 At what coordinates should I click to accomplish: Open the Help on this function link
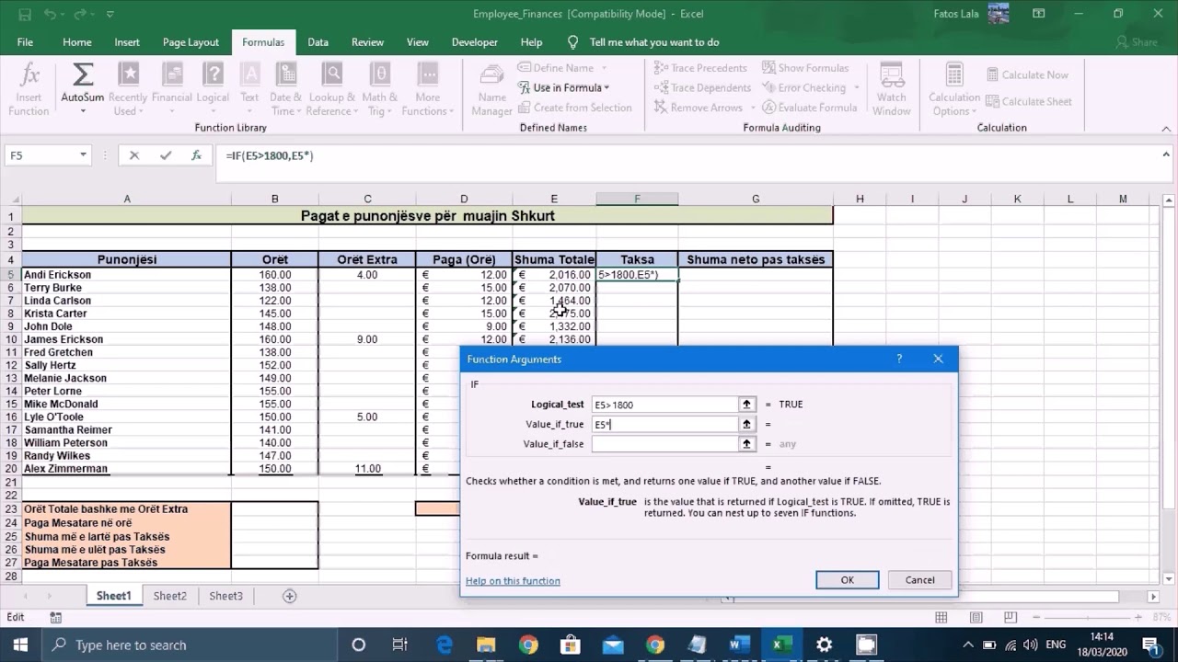(x=513, y=581)
